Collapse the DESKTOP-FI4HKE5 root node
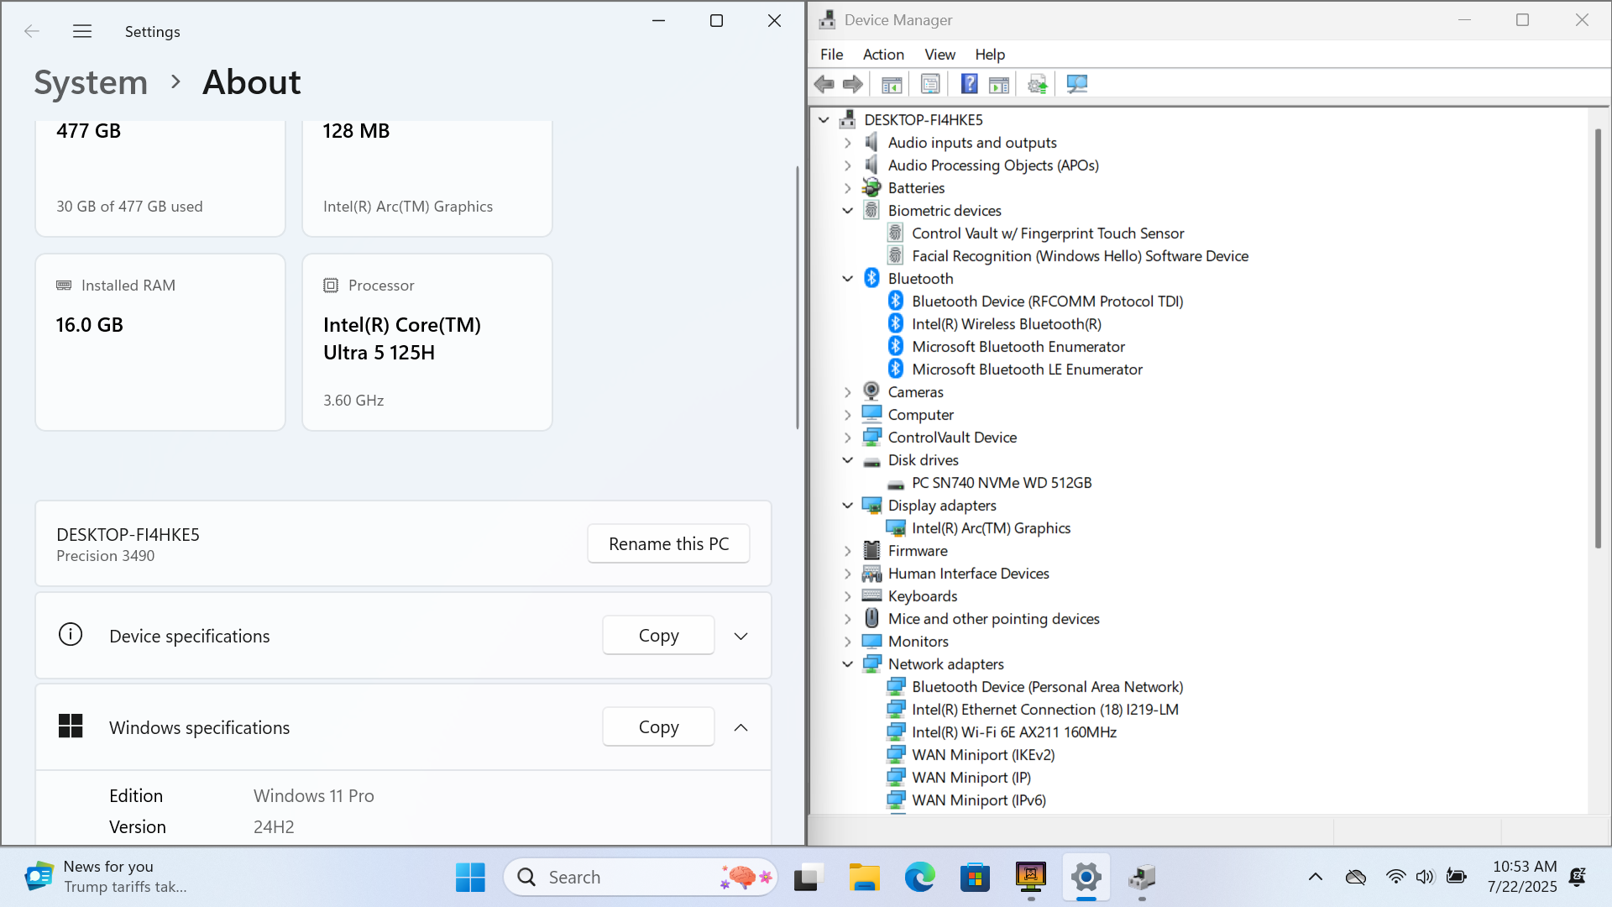The height and width of the screenshot is (907, 1612). coord(824,120)
